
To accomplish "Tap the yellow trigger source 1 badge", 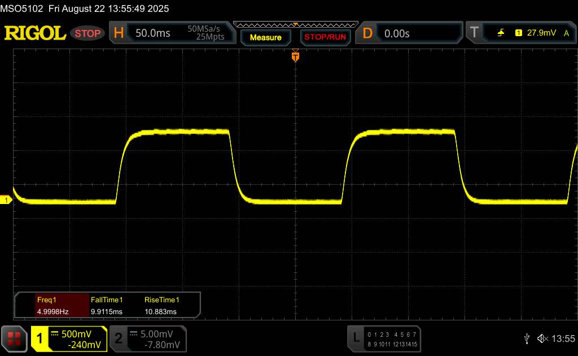I will point(518,33).
